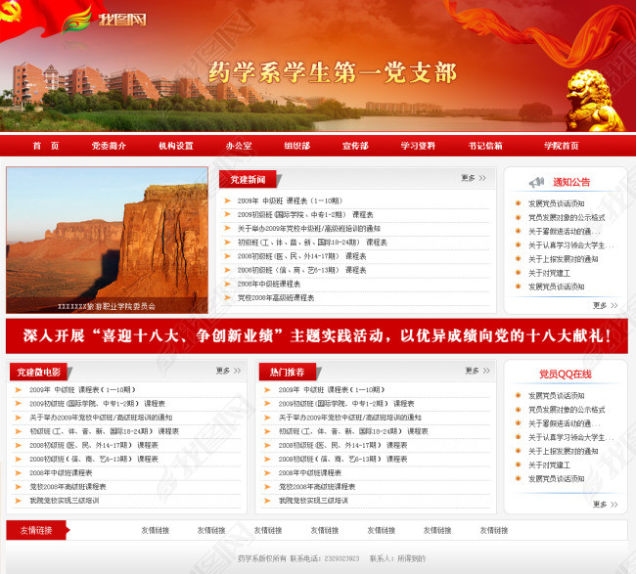Click the red 深入开展 十八大 slogan banner
This screenshot has width=636, height=574.
(316, 335)
